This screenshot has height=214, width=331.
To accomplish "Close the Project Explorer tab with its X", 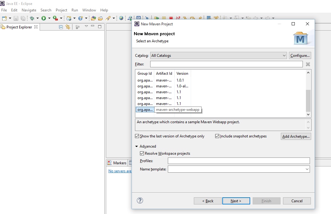I will tap(36, 27).
